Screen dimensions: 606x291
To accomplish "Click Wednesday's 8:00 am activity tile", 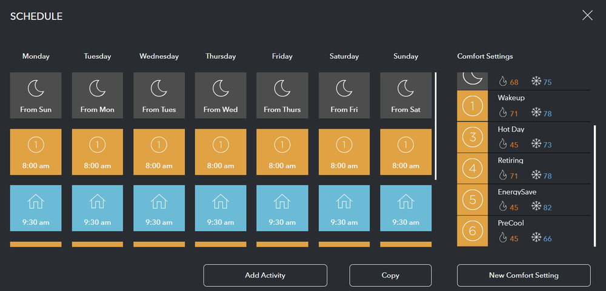I will [159, 152].
